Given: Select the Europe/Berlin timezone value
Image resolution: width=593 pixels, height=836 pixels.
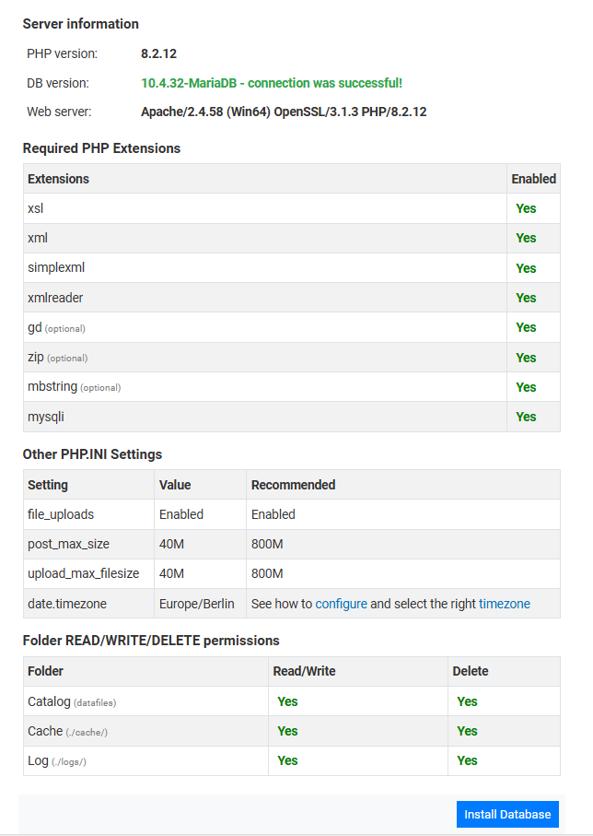Looking at the screenshot, I should point(197,604).
